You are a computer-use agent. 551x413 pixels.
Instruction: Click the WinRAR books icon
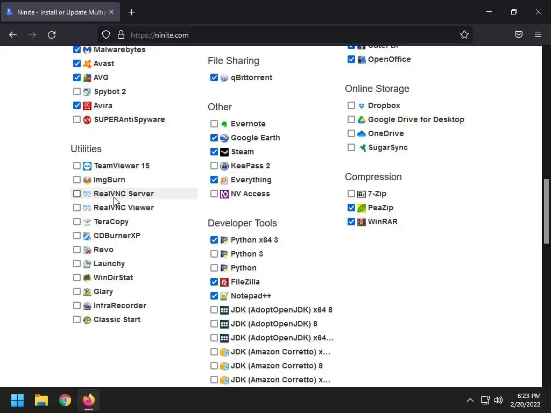tap(361, 222)
